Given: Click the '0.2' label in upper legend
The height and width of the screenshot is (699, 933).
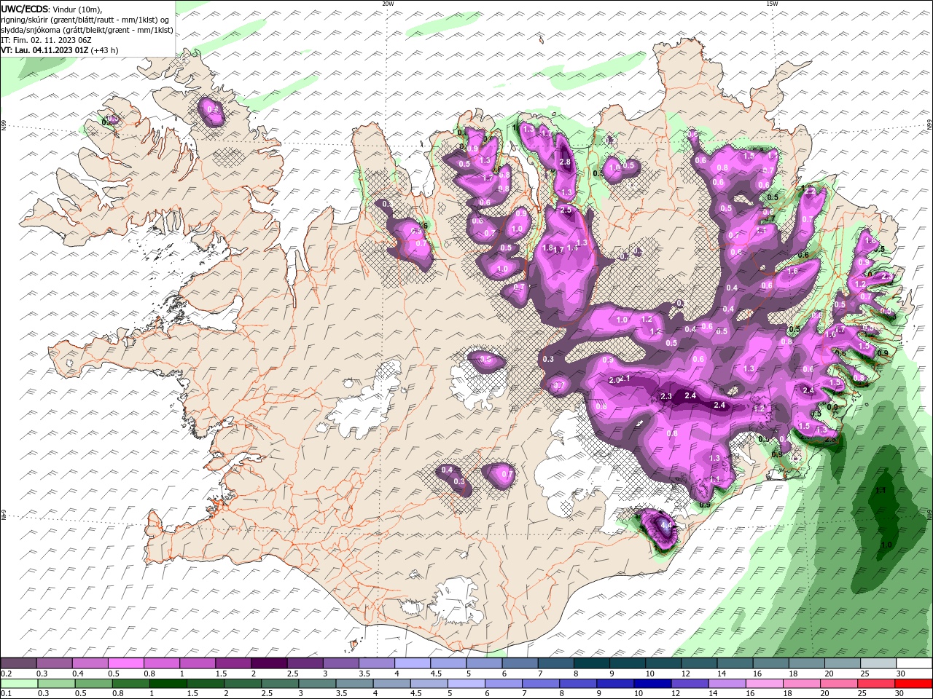Looking at the screenshot, I should 5,674.
